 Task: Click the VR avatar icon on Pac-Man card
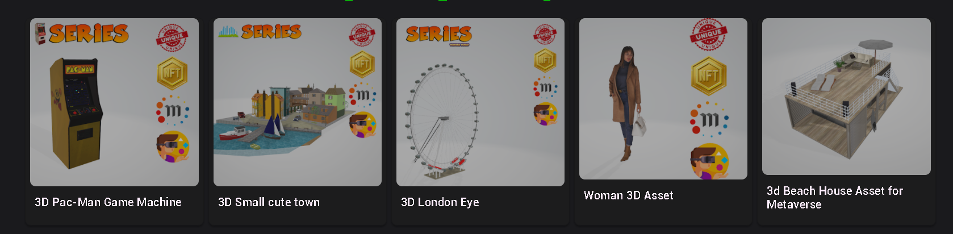click(173, 147)
